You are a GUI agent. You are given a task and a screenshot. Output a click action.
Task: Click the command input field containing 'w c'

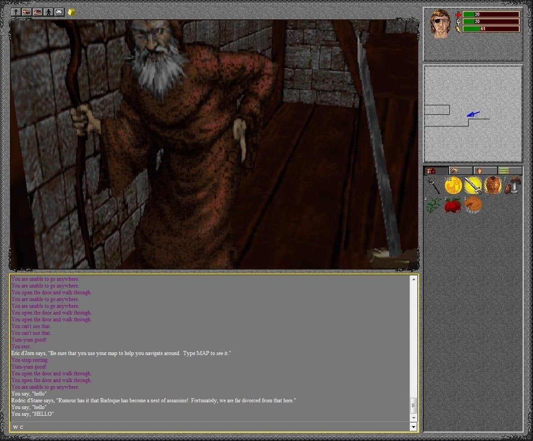(210, 427)
